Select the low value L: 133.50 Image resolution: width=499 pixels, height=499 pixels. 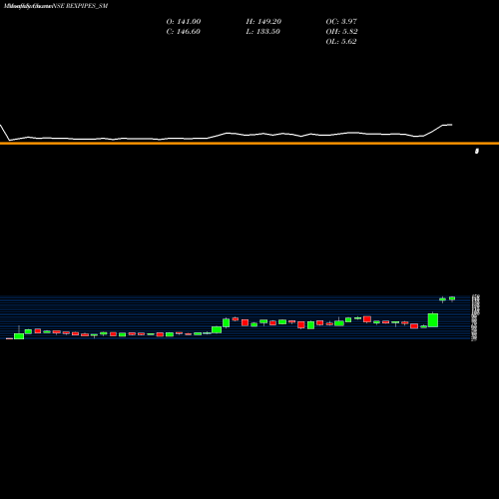[263, 31]
